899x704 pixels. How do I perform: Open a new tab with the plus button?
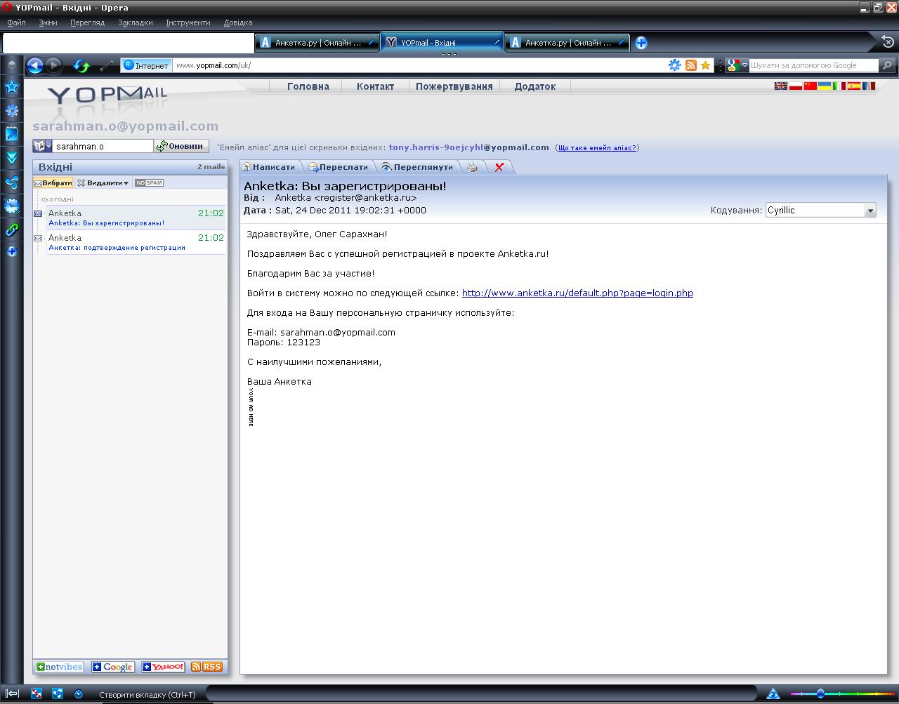641,43
